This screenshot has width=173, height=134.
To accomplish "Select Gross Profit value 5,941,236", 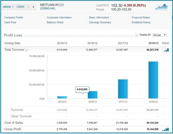I will 92,129.
